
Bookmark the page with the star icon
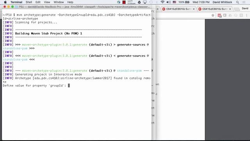pyautogui.click(x=213, y=15)
